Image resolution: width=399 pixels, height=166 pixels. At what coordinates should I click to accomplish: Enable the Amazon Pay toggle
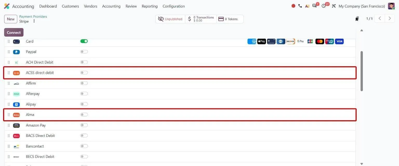(x=84, y=125)
